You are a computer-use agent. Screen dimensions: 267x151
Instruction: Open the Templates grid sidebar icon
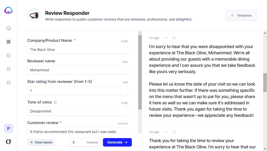[x=9, y=42]
